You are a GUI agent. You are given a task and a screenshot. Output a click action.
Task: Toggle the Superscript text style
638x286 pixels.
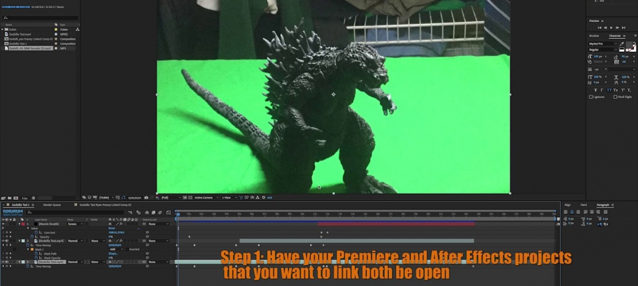[x=622, y=90]
